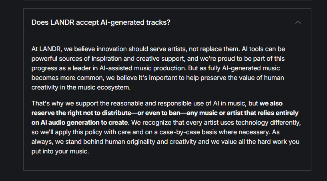The image size is (327, 181).
Task: Click empty header space between question and chevron
Action: pyautogui.click(x=232, y=22)
